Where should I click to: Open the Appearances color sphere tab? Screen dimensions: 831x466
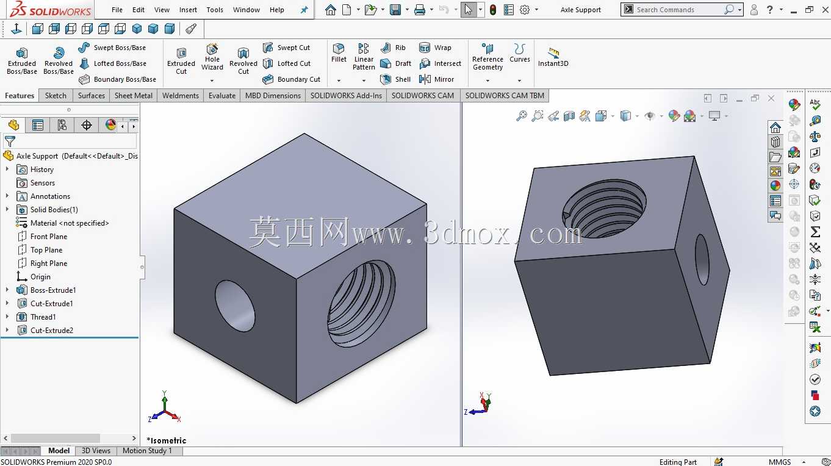pos(775,185)
